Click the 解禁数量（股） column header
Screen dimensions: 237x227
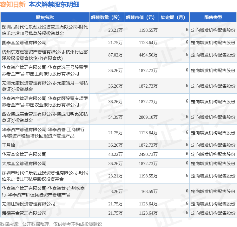[107, 17]
